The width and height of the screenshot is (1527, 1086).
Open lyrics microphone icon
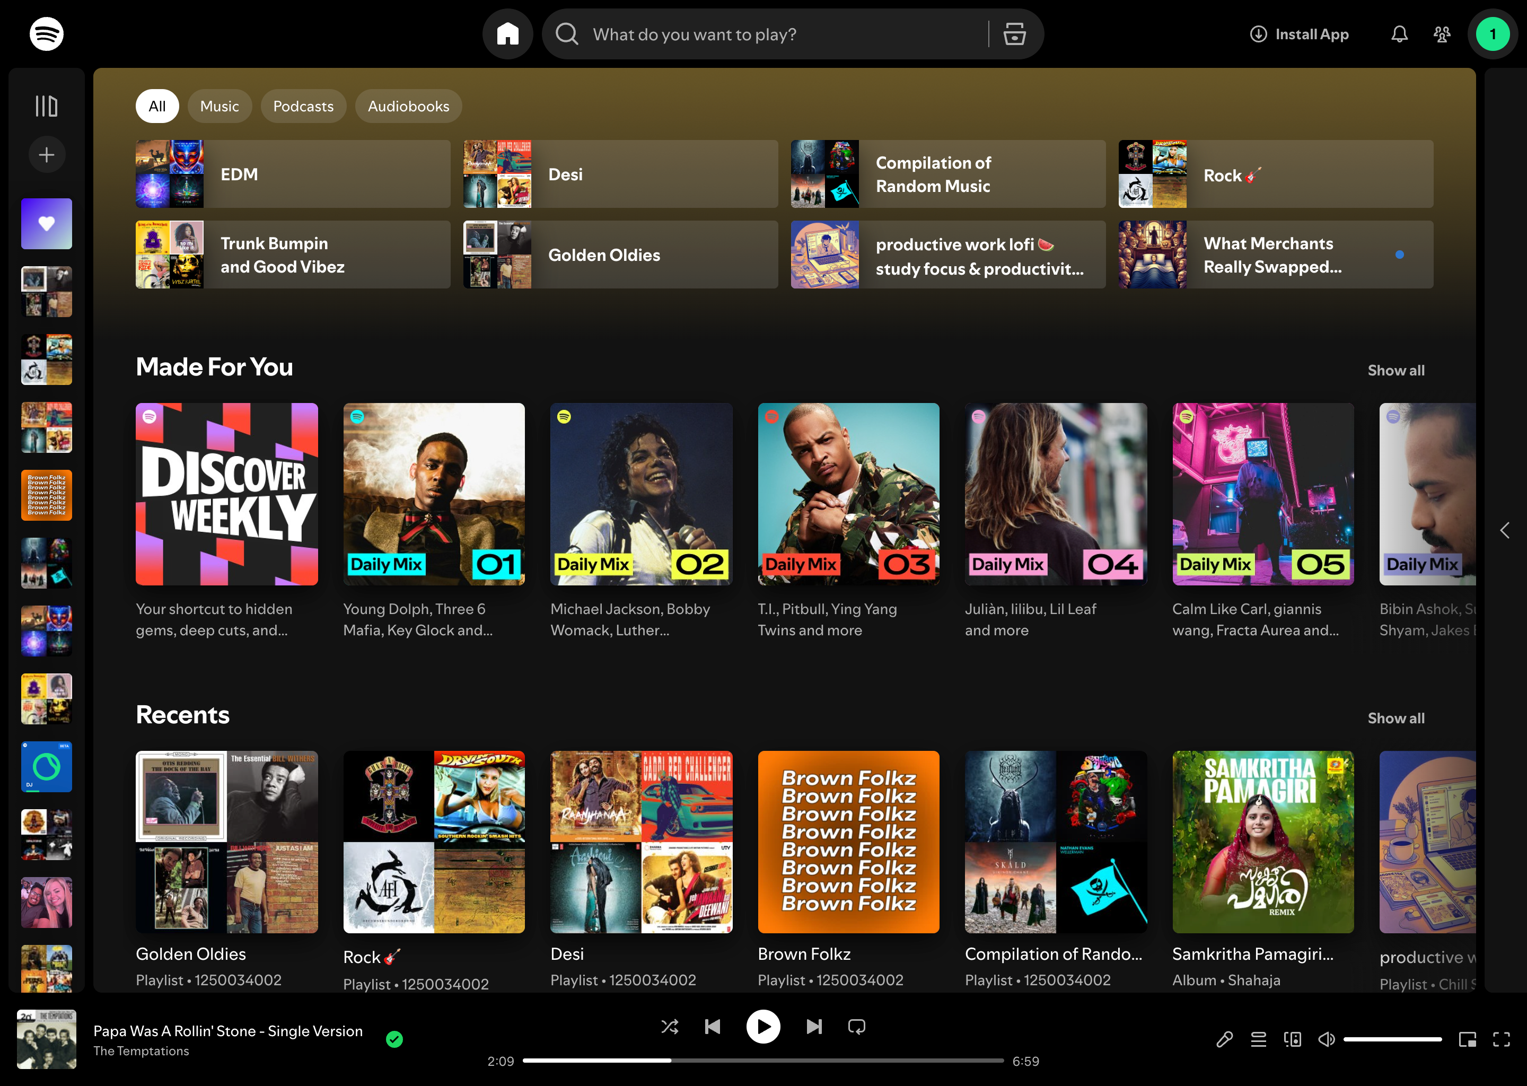[1224, 1039]
